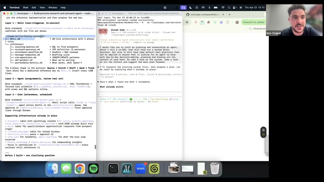
Task: Open the Shell menu
Action: (26, 8)
